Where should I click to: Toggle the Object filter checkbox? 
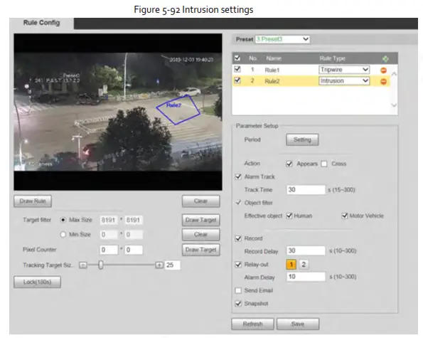238,203
